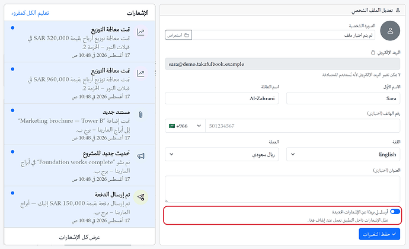Click the disabled email field sara@demo.takafulbook.example
Image resolution: width=409 pixels, height=249 pixels.
pos(282,64)
